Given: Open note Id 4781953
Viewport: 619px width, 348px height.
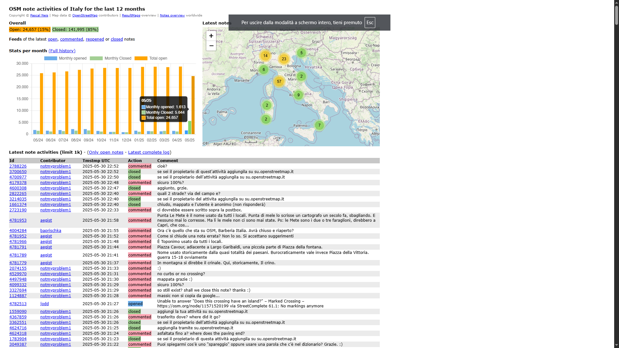Looking at the screenshot, I should [18, 220].
